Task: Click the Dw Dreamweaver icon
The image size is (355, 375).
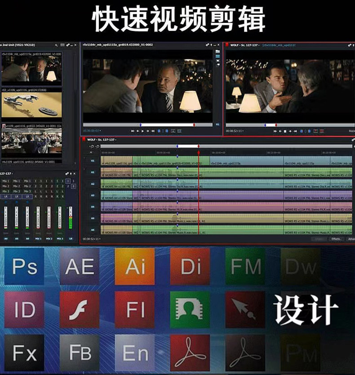Action: coord(301,266)
